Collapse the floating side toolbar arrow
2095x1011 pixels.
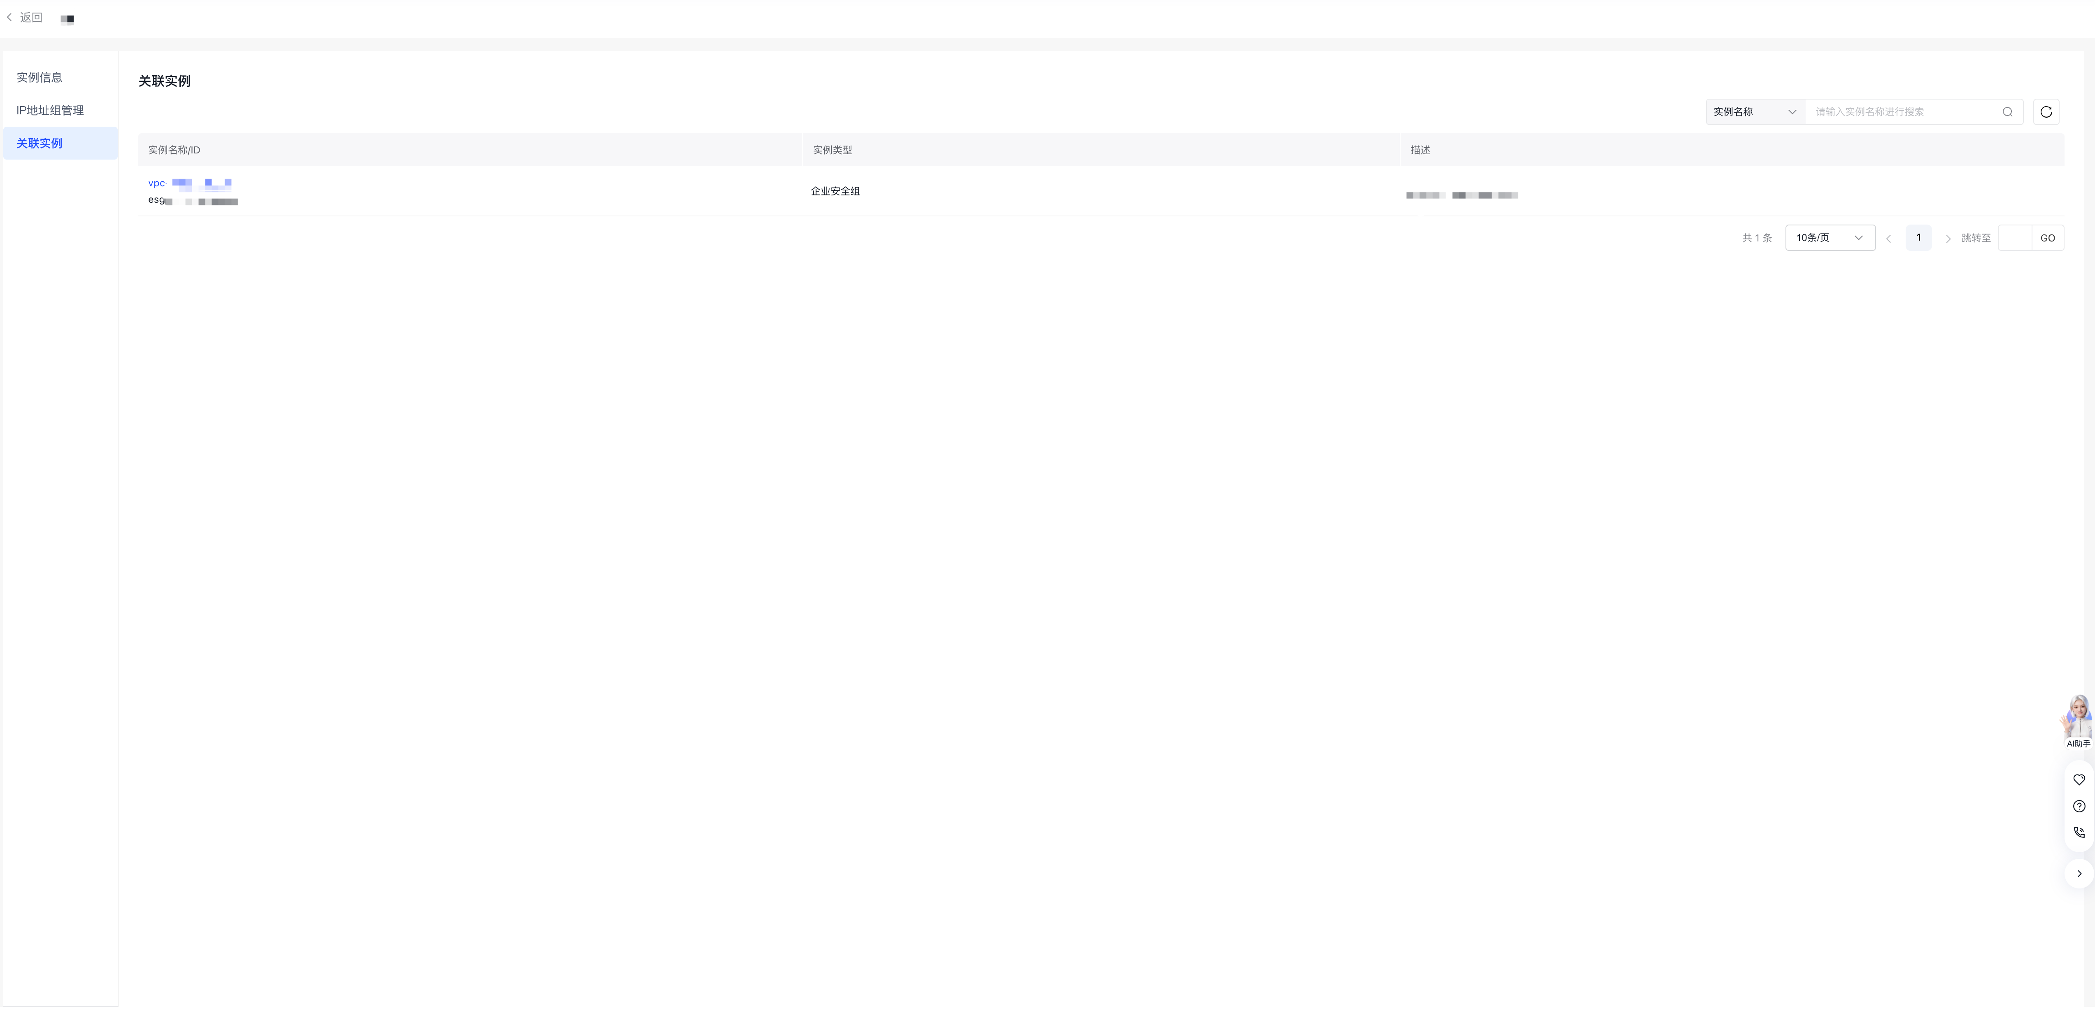tap(2079, 874)
